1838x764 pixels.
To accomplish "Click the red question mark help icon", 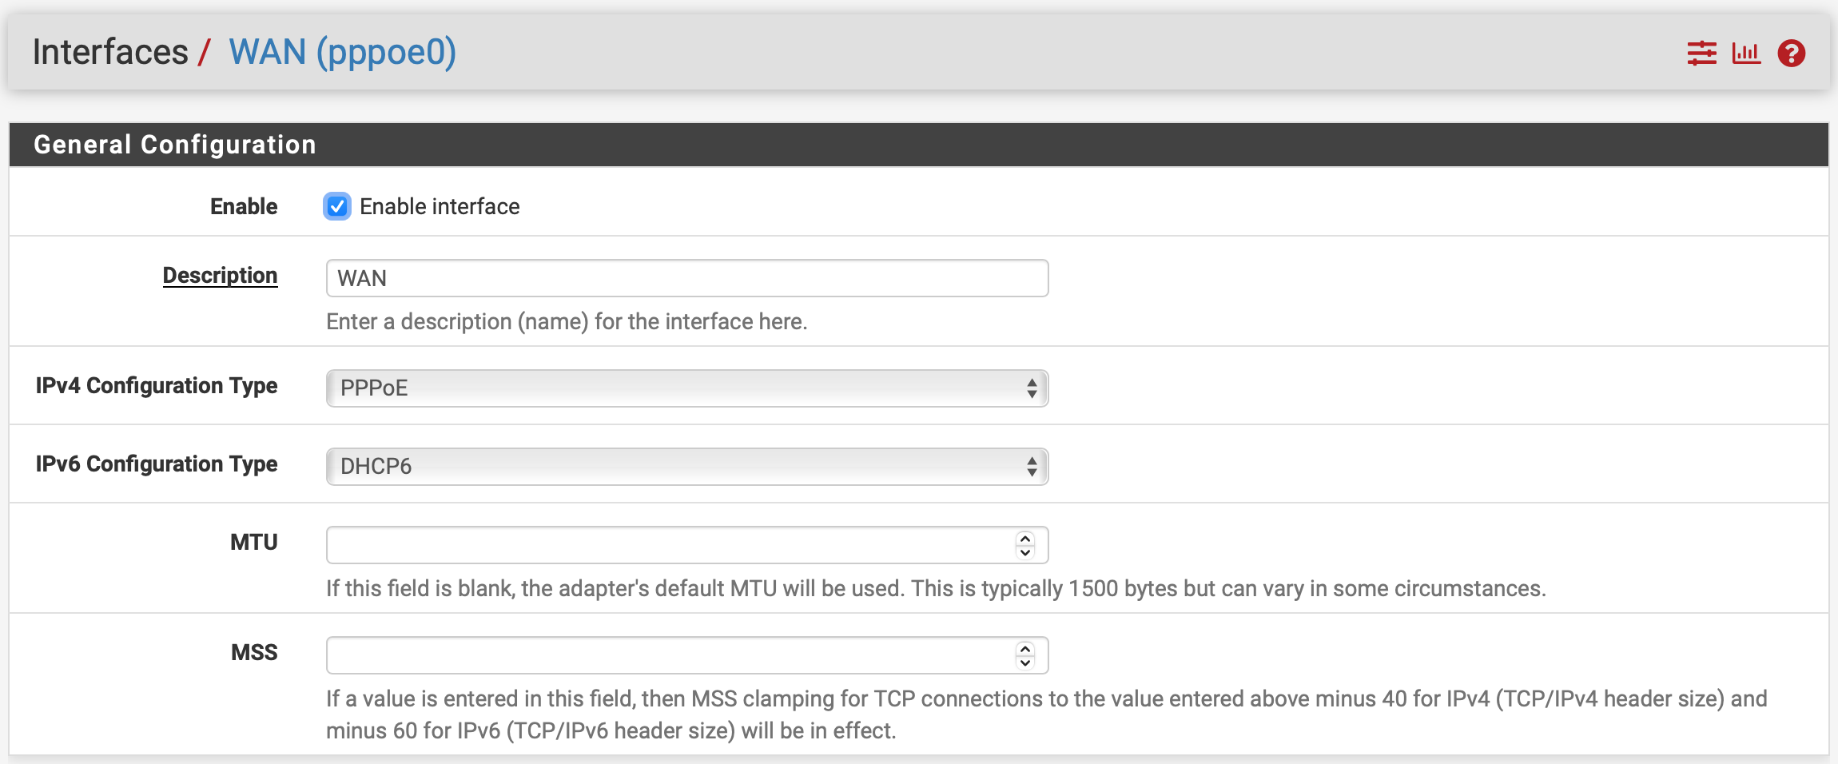I will (1792, 52).
